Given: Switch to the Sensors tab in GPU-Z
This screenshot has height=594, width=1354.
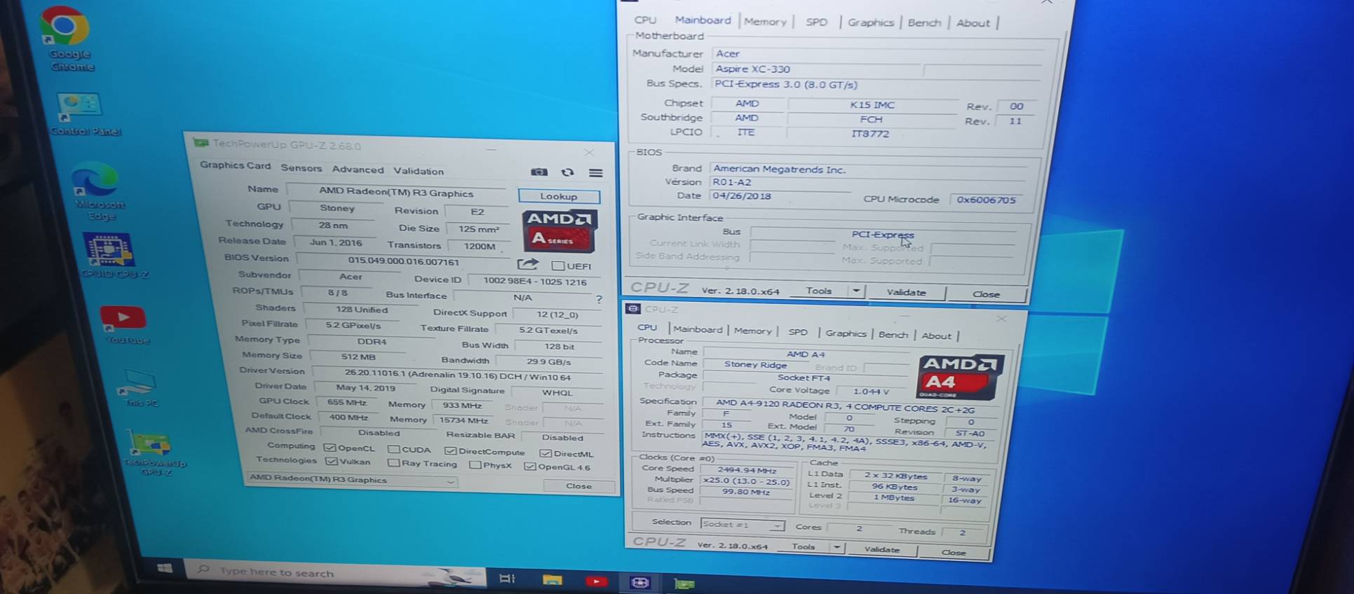Looking at the screenshot, I should click(301, 168).
